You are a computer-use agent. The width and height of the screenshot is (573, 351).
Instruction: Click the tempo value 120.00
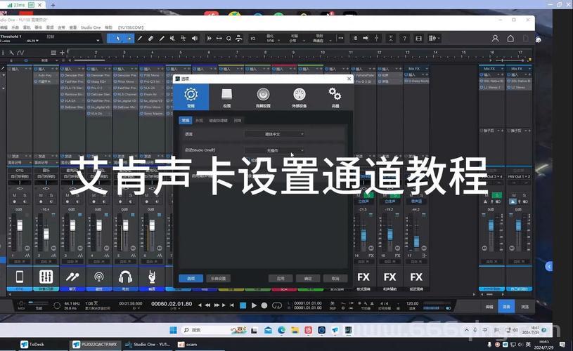(412, 303)
